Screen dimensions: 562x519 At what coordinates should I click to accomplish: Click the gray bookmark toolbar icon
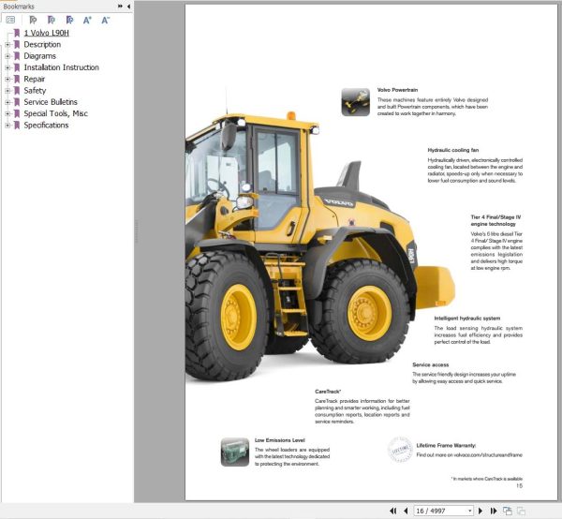(33, 20)
